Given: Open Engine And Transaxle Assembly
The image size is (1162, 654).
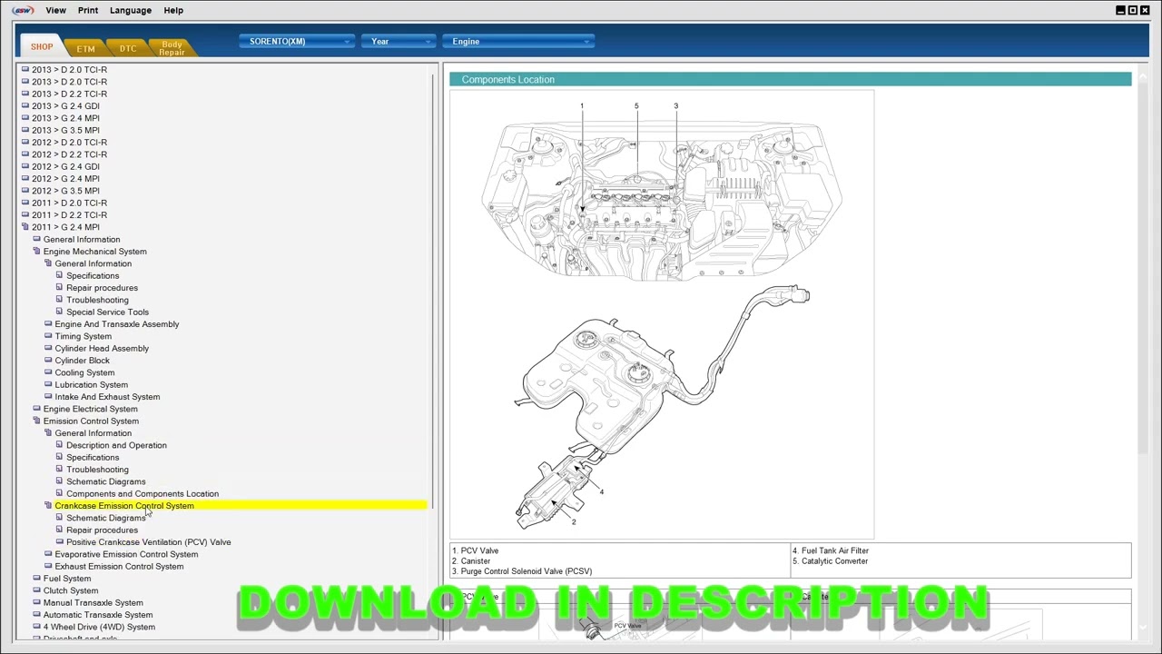Looking at the screenshot, I should coord(117,324).
